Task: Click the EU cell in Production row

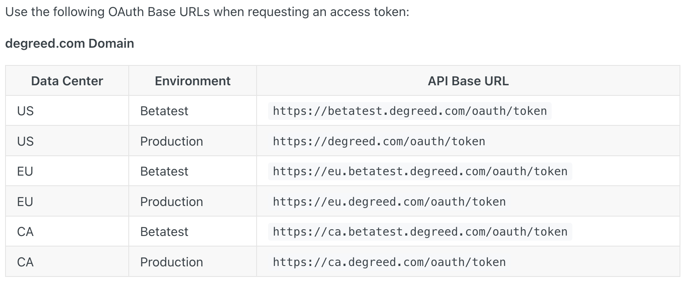Action: [x=25, y=202]
